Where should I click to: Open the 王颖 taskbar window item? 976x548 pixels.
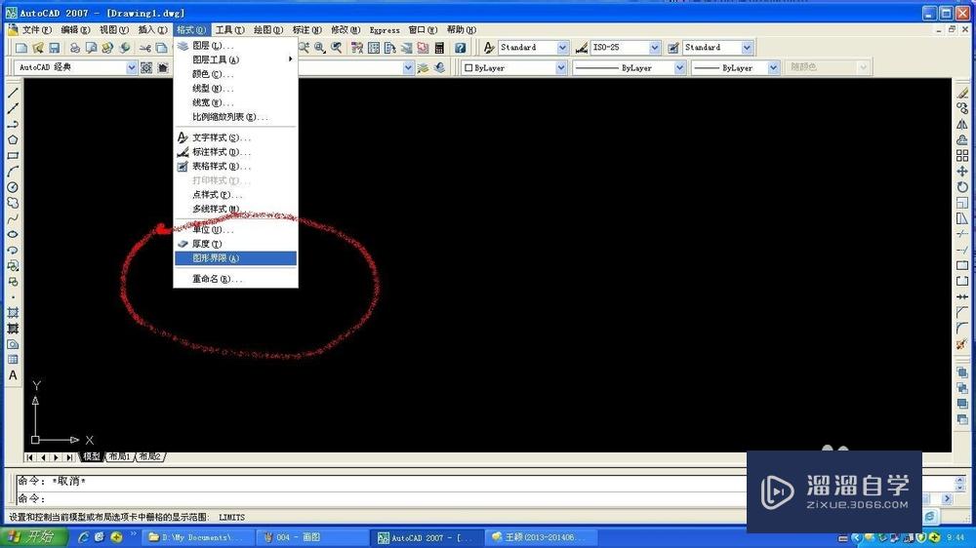point(542,537)
